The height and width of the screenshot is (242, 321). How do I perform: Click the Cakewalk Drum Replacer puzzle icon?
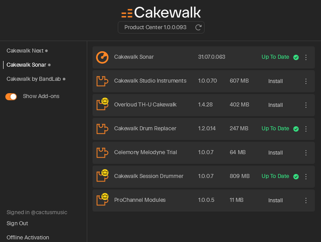(x=102, y=129)
